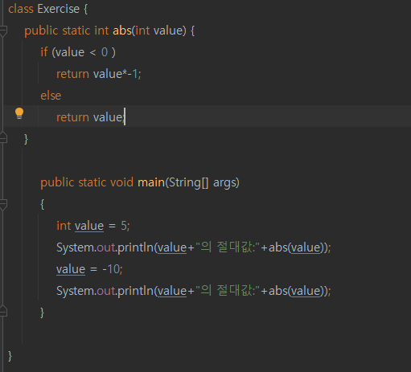
Task: Click the Exercise class name
Action: [x=59, y=9]
